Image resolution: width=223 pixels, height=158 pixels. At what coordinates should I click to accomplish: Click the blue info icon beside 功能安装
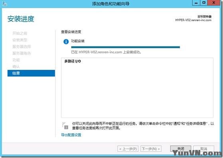(66, 42)
